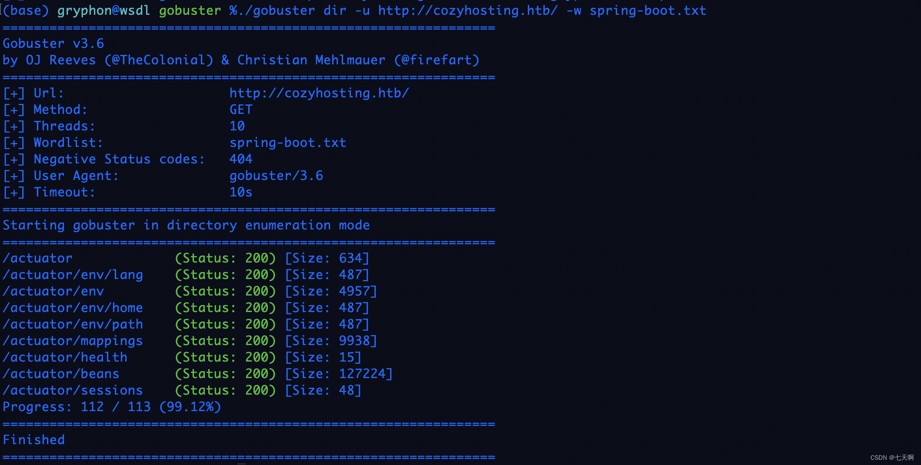Click the Method value GET
The width and height of the screenshot is (921, 465).
coord(241,110)
